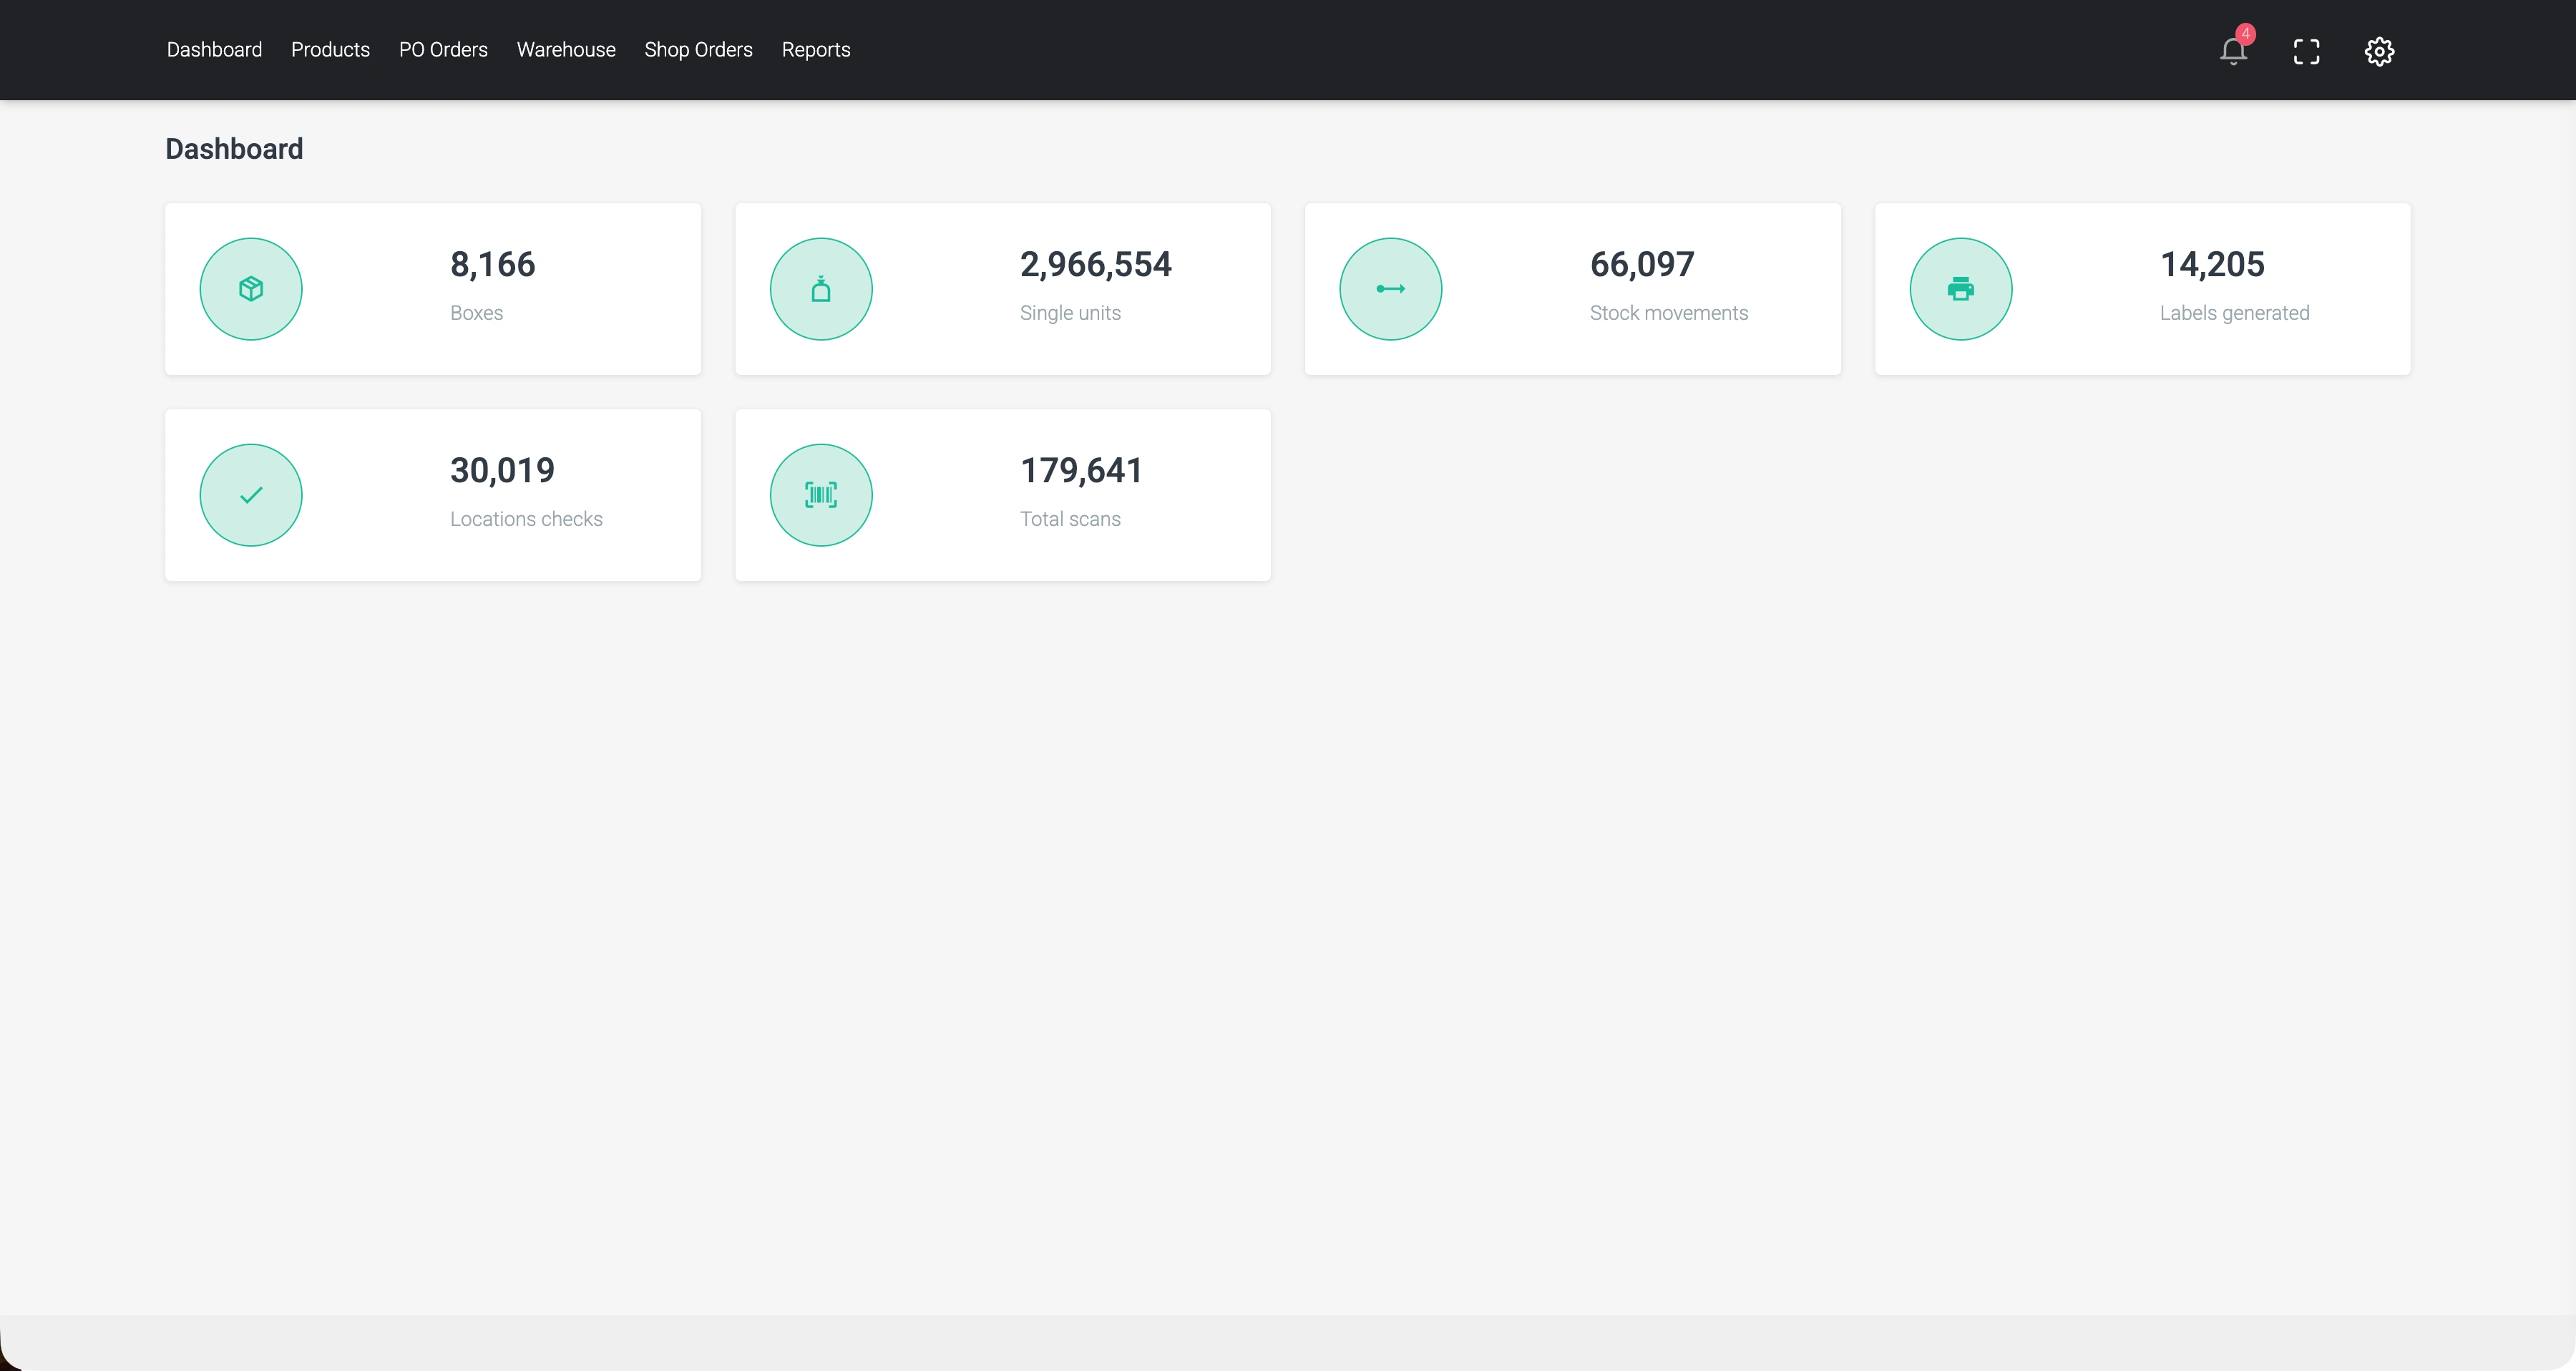Toggle fullscreen mode icon
Viewport: 2576px width, 1371px height.
[2306, 52]
